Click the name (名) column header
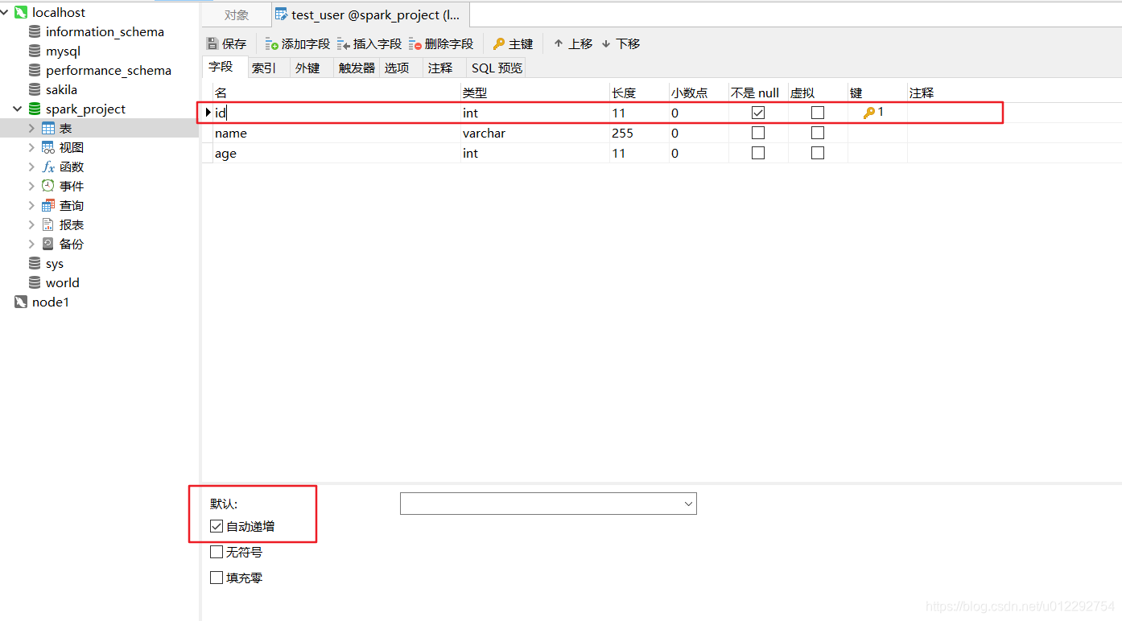 336,93
